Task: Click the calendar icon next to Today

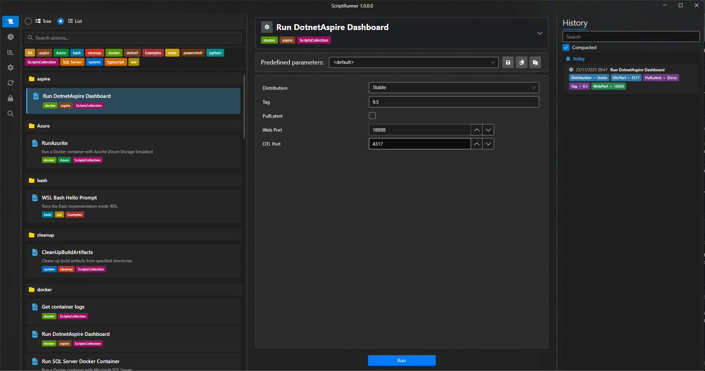Action: click(x=568, y=59)
